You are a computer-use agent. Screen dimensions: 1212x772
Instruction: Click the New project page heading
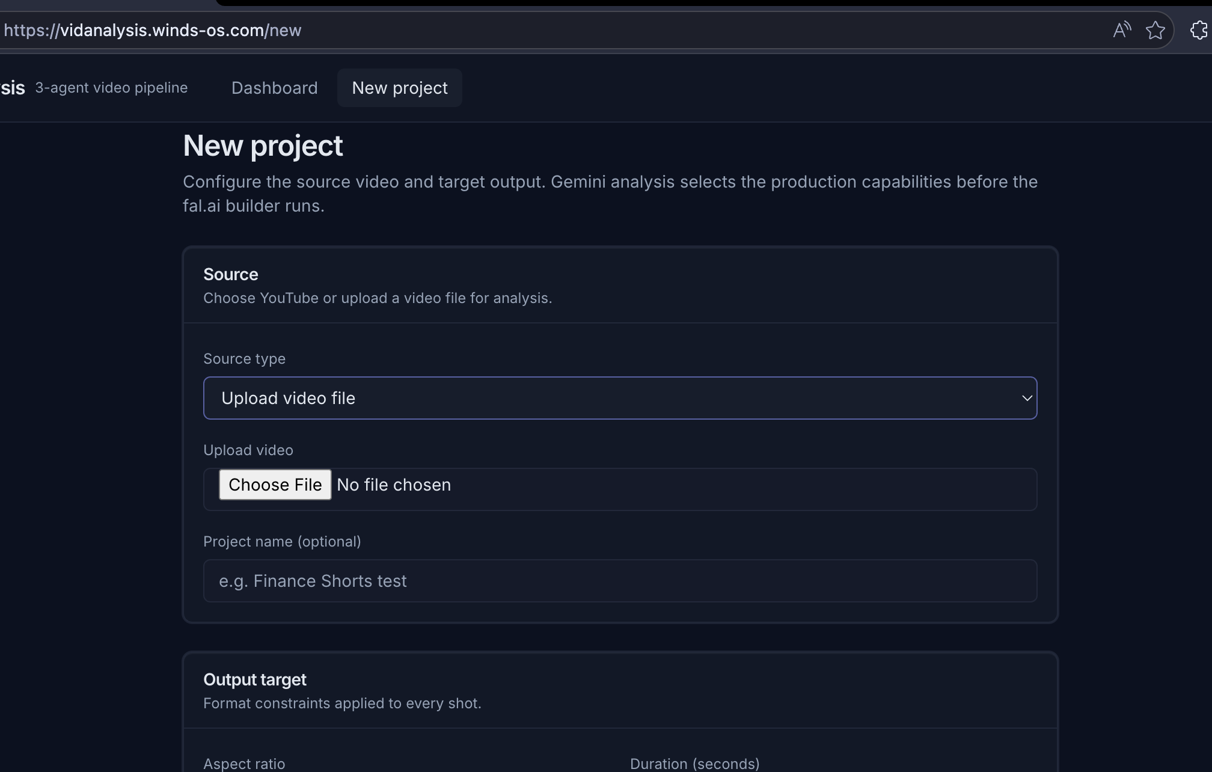point(263,146)
